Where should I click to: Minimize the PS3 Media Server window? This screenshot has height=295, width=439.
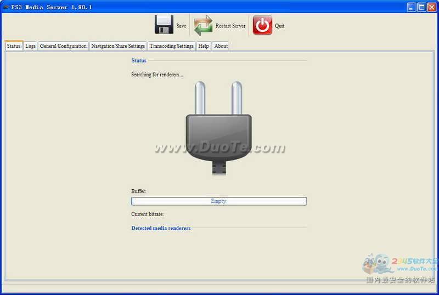[411, 7]
